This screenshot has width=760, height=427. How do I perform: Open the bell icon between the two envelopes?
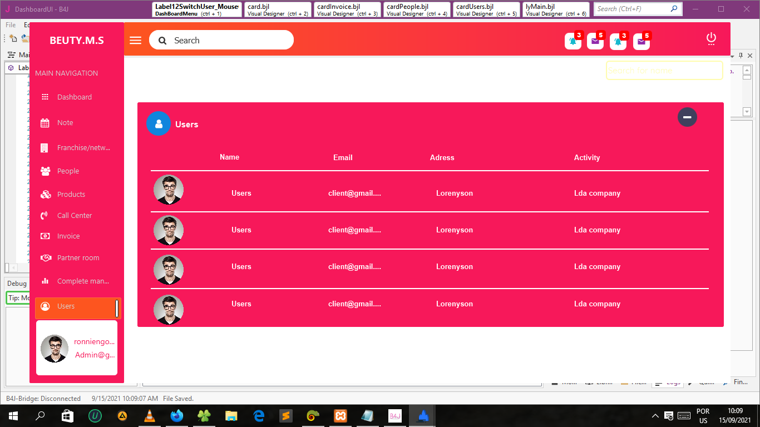click(x=618, y=41)
